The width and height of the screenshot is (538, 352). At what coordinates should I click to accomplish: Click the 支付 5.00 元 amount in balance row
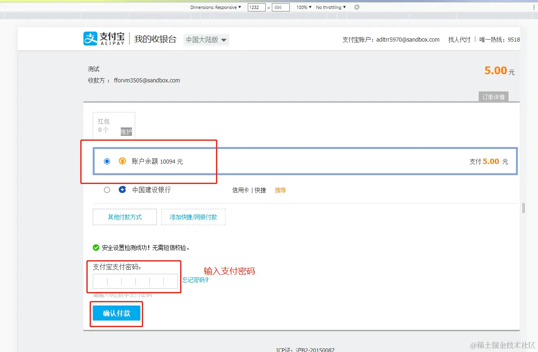click(x=489, y=162)
